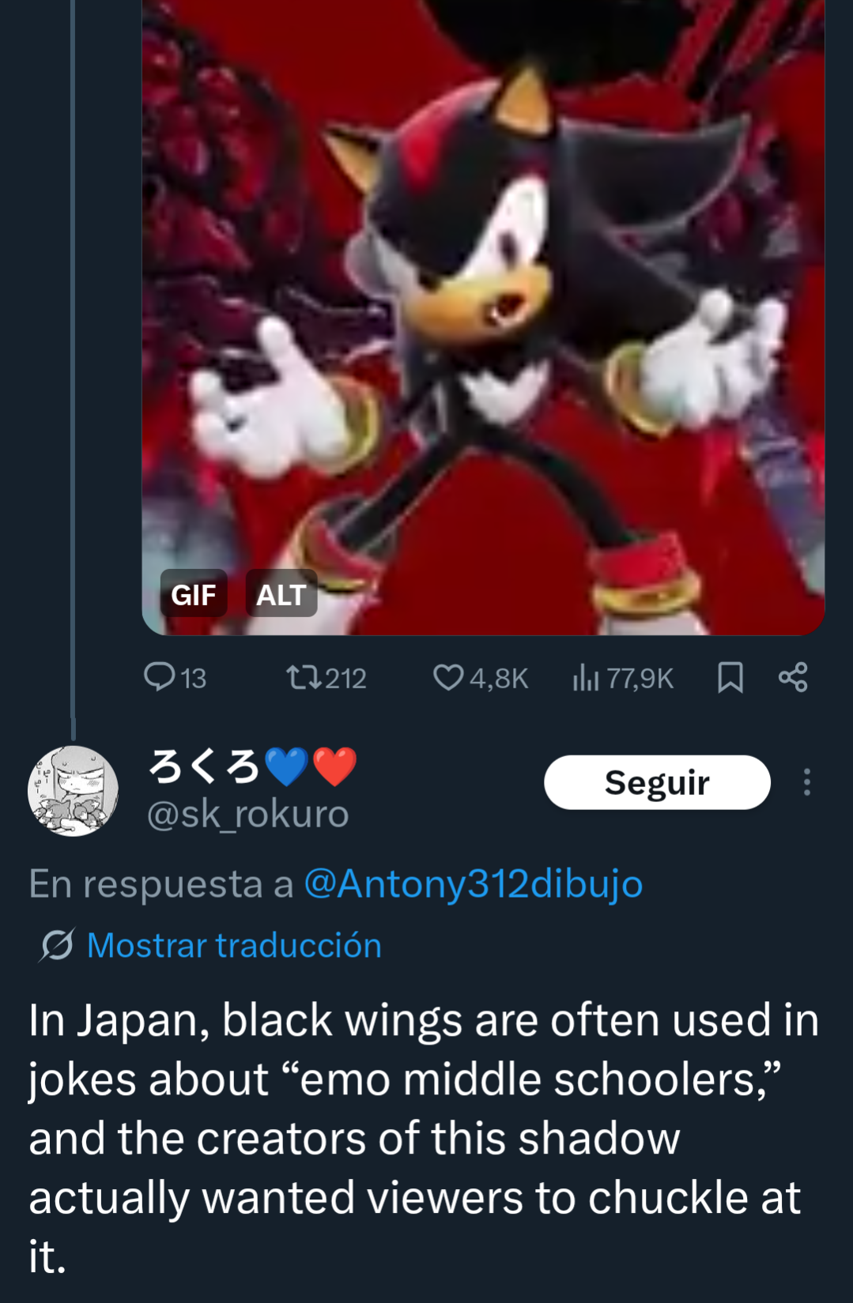Open the reply text about black wings

424,1138
